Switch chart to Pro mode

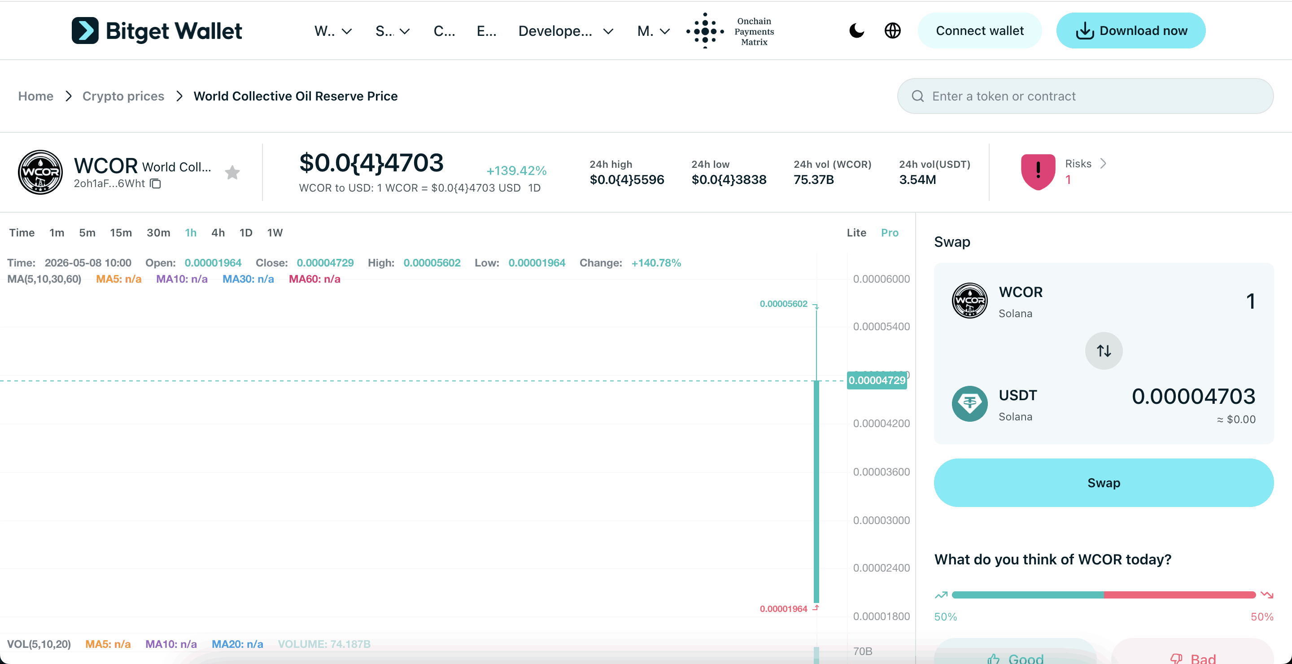point(889,233)
